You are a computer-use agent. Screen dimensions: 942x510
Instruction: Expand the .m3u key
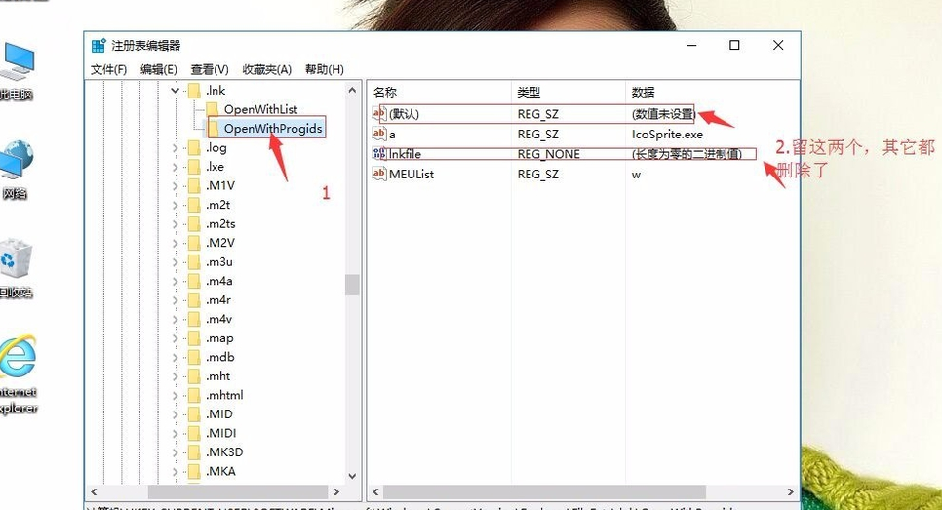pos(175,262)
